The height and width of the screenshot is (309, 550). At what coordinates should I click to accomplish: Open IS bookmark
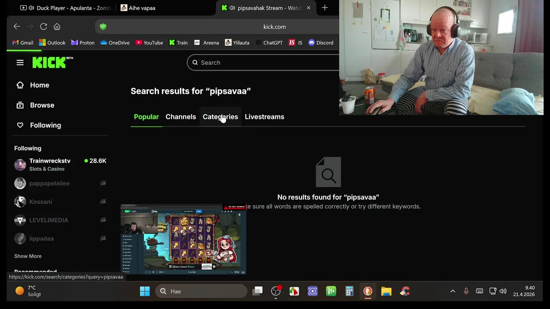(296, 42)
